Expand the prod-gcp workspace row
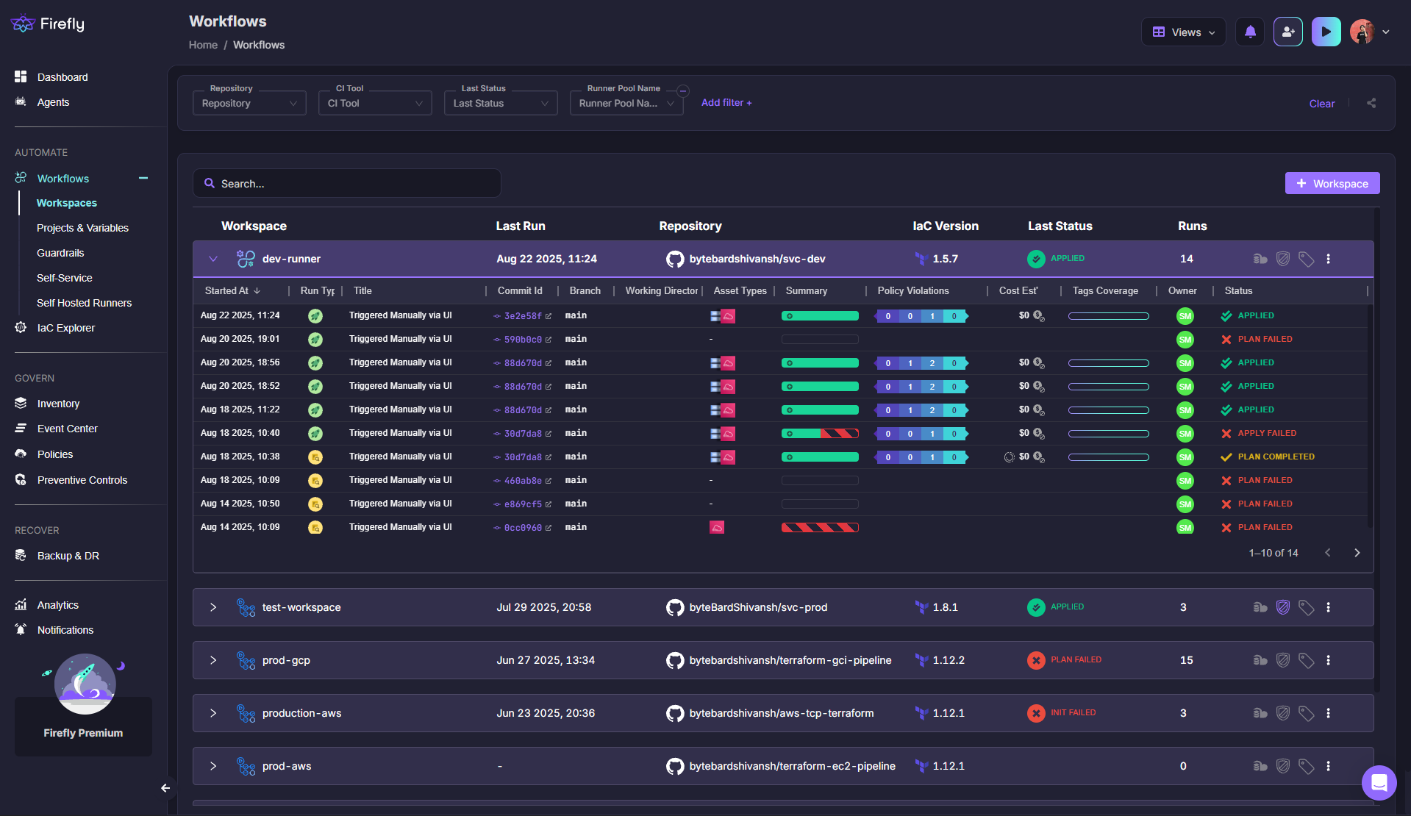 point(213,660)
